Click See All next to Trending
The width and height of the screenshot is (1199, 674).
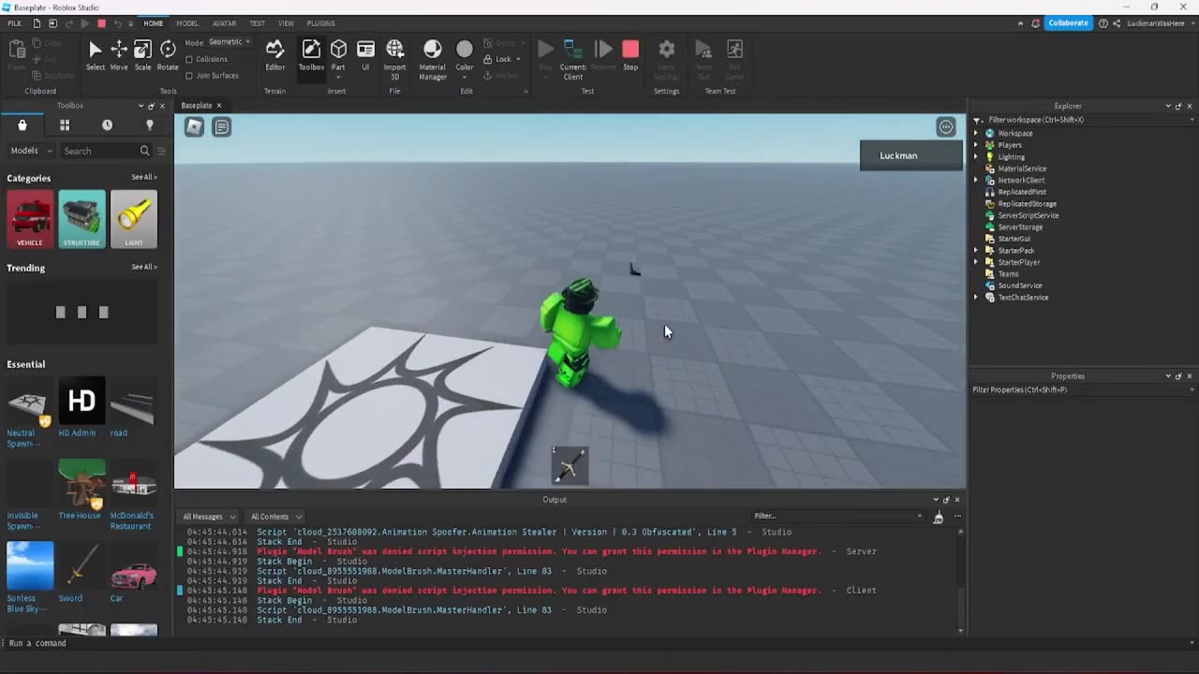coord(143,267)
